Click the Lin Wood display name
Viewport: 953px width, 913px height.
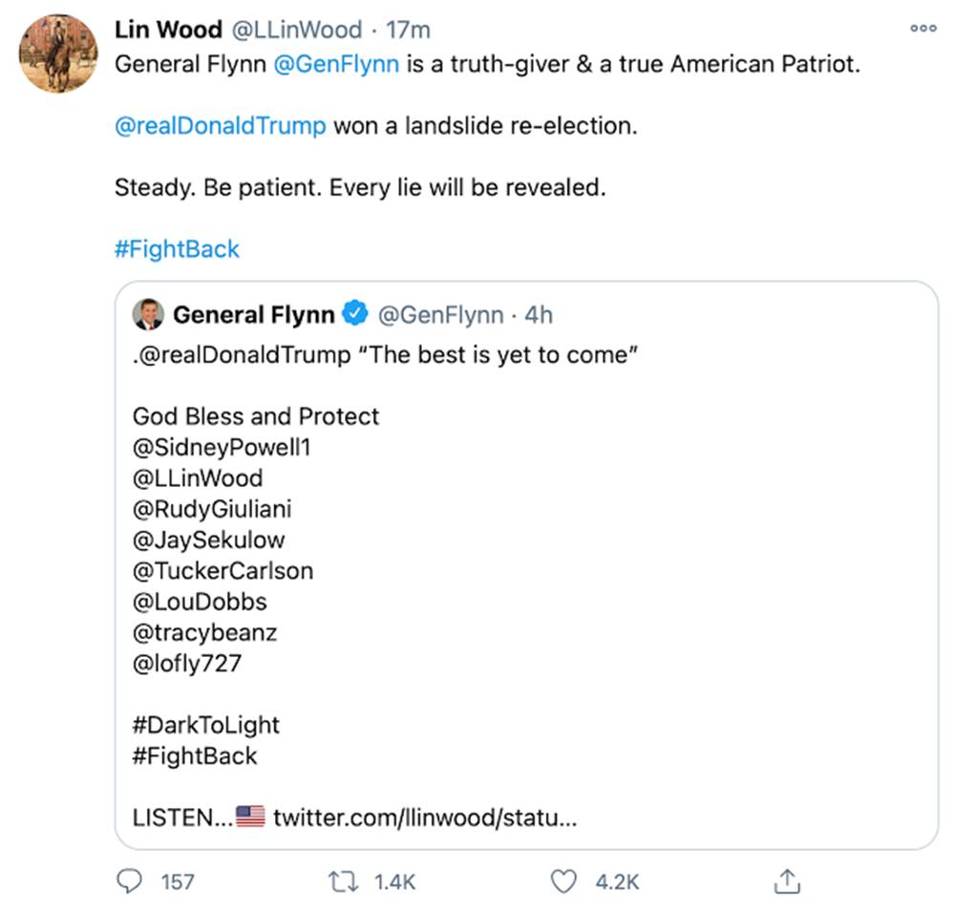[x=168, y=30]
